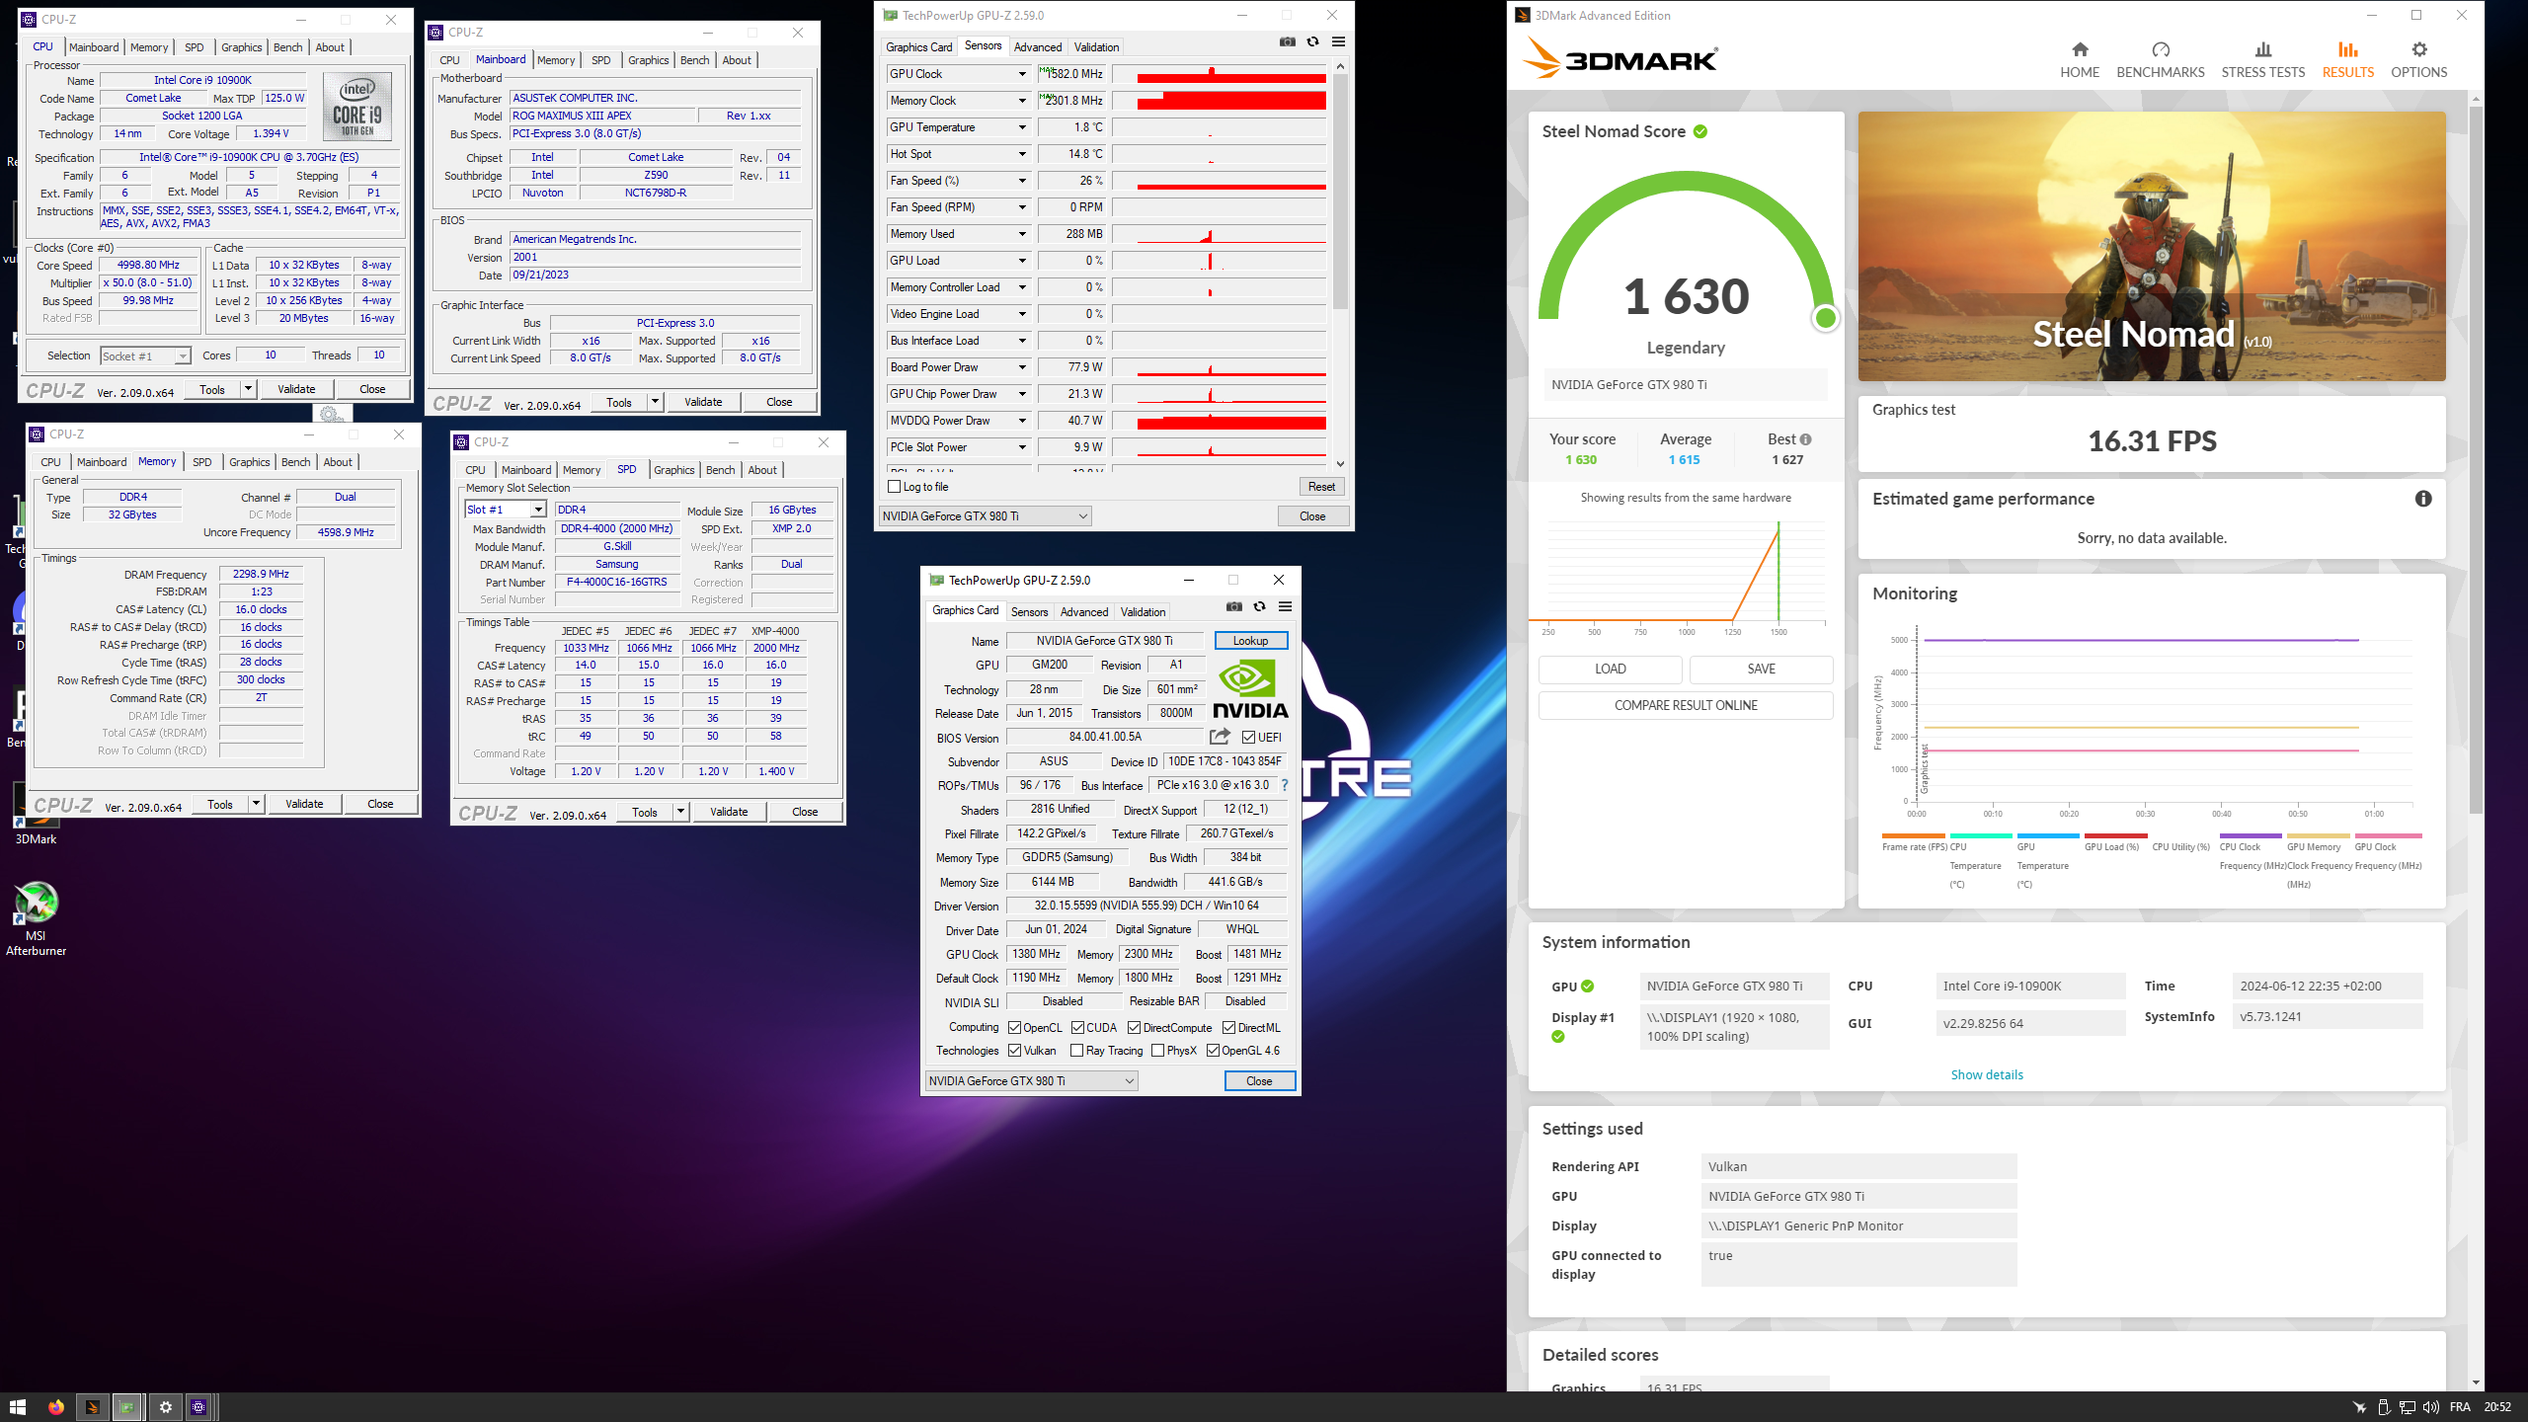Toggle the DirectML checkbox

[1228, 1028]
